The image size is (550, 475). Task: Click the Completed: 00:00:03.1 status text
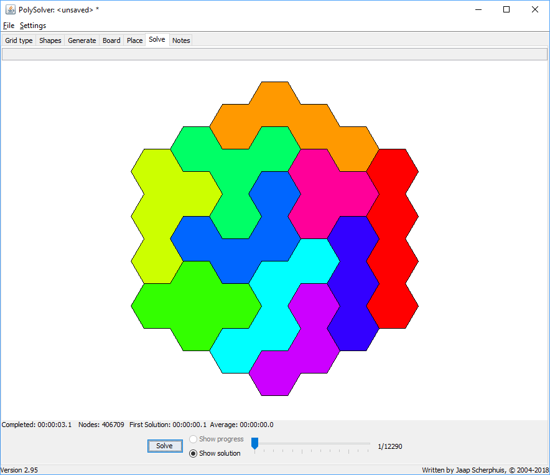click(37, 425)
